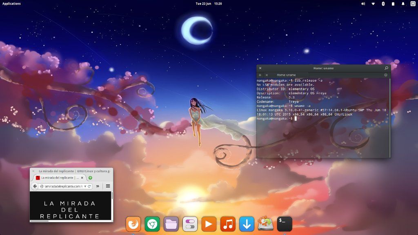The width and height of the screenshot is (418, 235).
Task: Click the Bluetooth indicator in the top panel
Action: [382, 4]
